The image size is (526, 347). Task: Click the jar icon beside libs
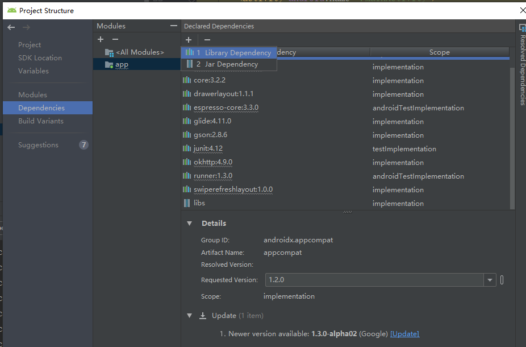186,203
